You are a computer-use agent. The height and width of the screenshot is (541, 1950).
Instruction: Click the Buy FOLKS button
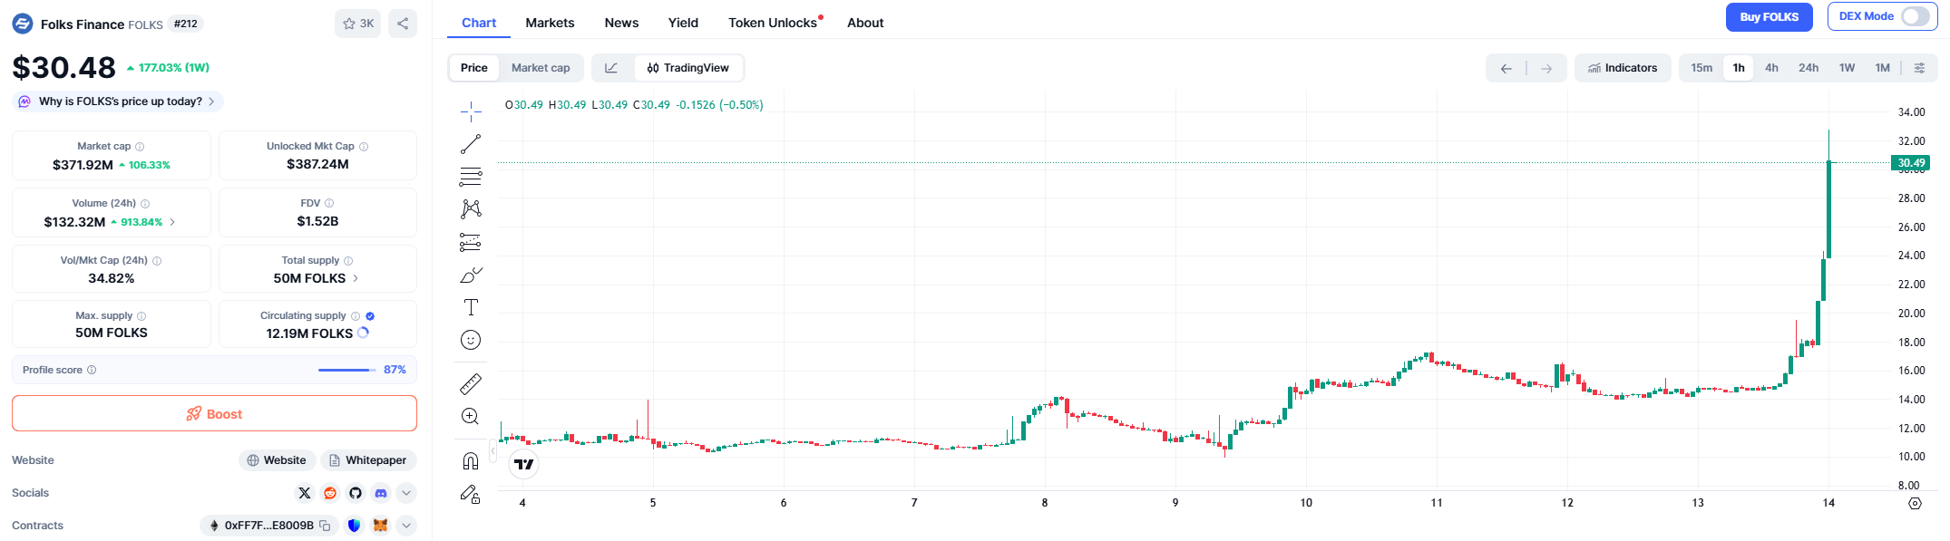(1768, 17)
